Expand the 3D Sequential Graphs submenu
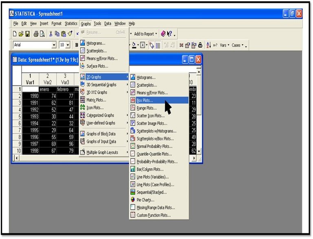313x239 pixels. 104,85
